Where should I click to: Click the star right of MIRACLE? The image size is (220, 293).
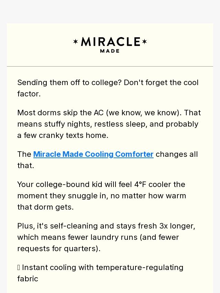[x=144, y=42]
